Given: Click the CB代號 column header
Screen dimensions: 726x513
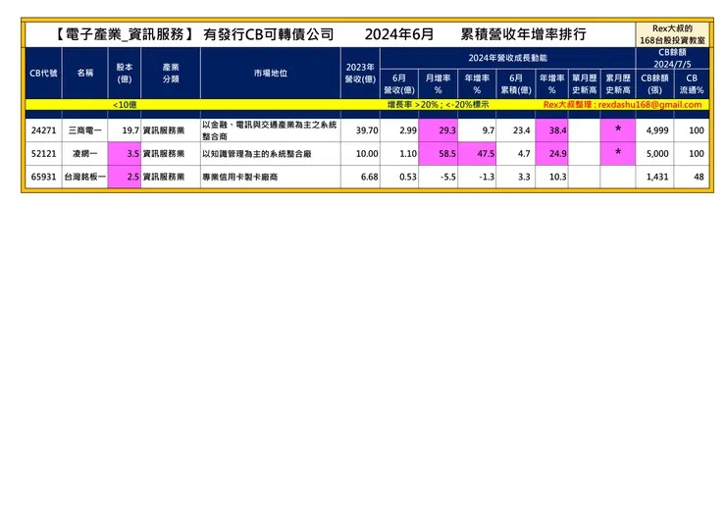Looking at the screenshot, I should [x=43, y=74].
